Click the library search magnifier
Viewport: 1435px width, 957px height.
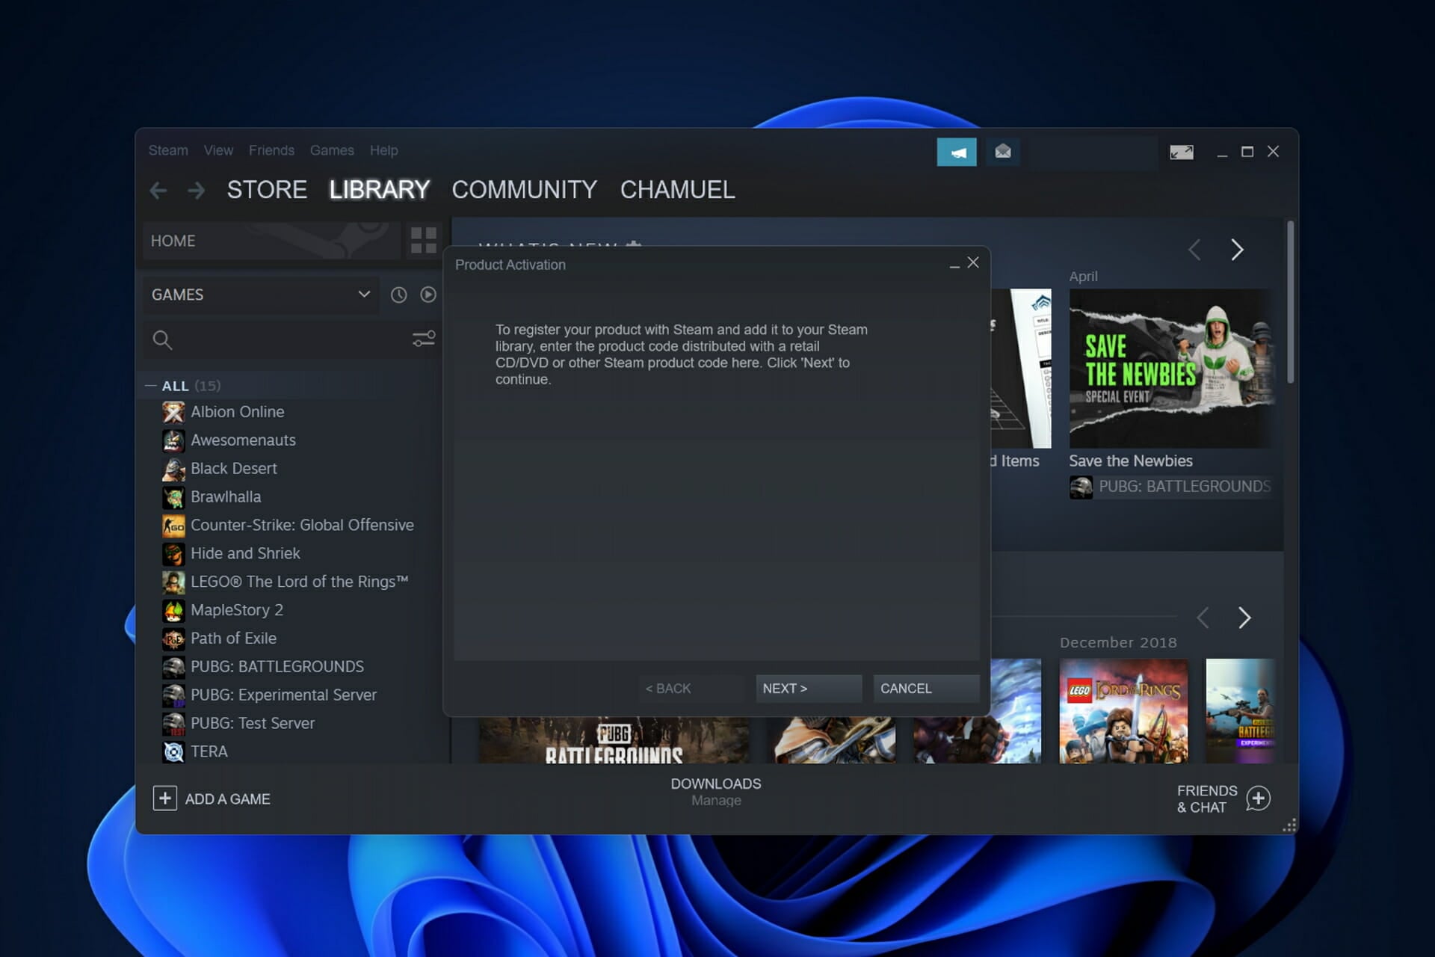pos(162,340)
